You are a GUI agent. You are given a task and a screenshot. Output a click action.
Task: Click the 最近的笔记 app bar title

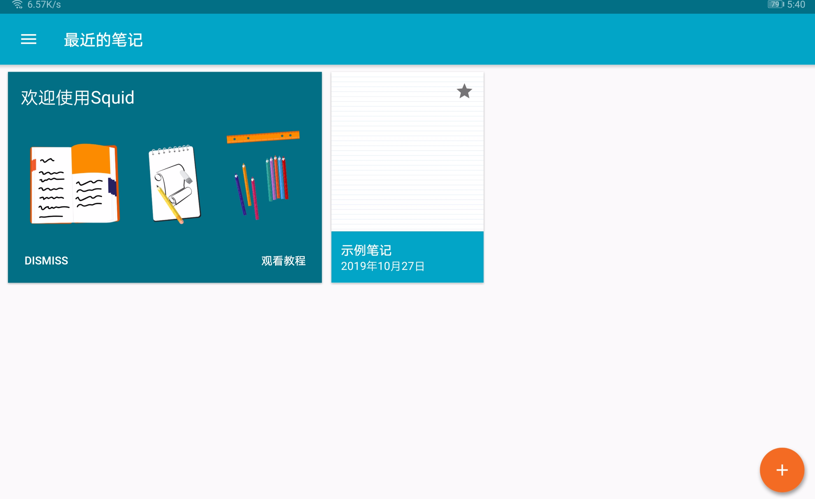click(103, 40)
